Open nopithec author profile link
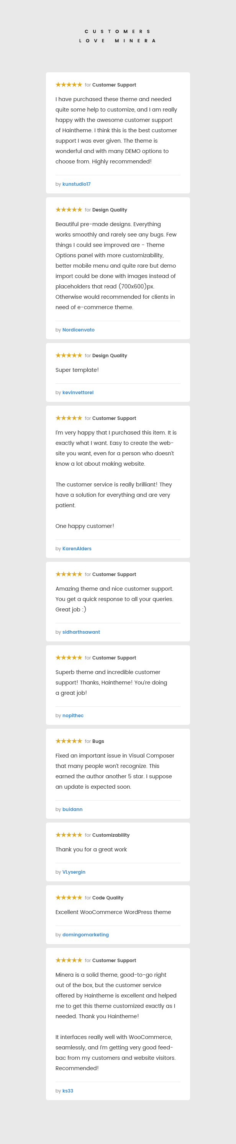The image size is (236, 1144). click(x=73, y=716)
